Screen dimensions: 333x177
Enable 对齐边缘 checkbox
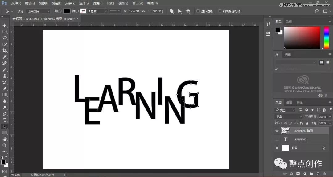pyautogui.click(x=198, y=11)
